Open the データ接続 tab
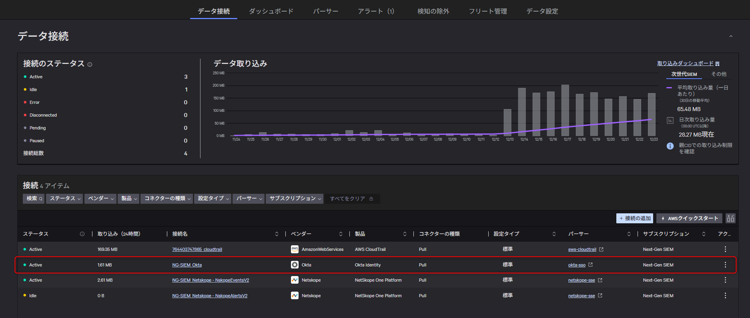 [214, 11]
